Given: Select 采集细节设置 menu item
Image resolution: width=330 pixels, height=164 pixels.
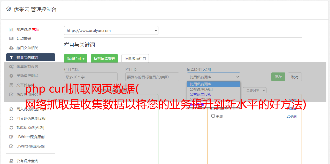Looking at the screenshot, I should point(27,67).
